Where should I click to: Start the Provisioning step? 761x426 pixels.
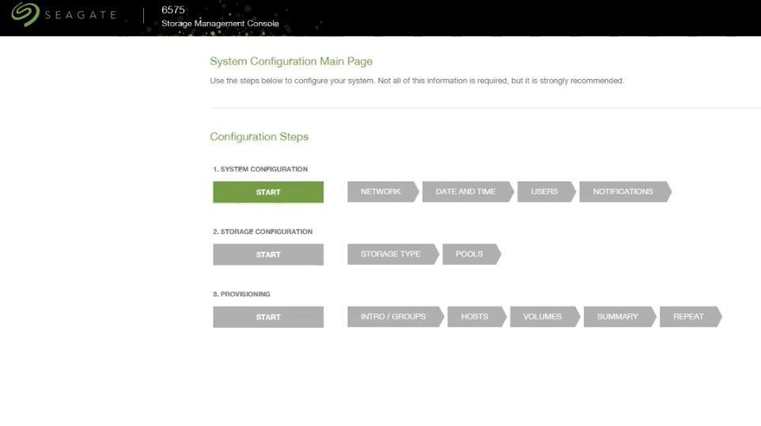[268, 317]
